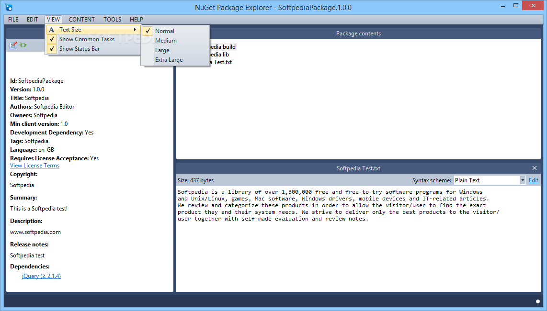Click the Softpedia Test.txt panel title
Viewport: 547px width, 311px height.
358,168
